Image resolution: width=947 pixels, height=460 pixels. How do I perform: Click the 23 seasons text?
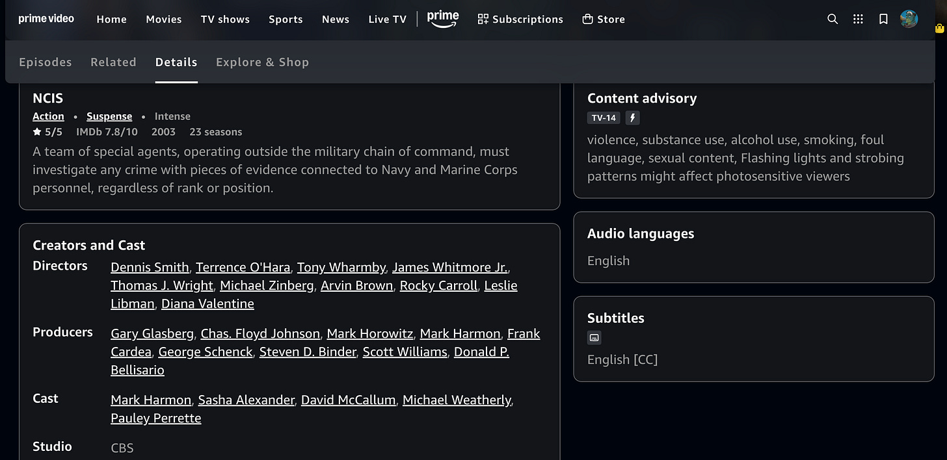pyautogui.click(x=216, y=132)
